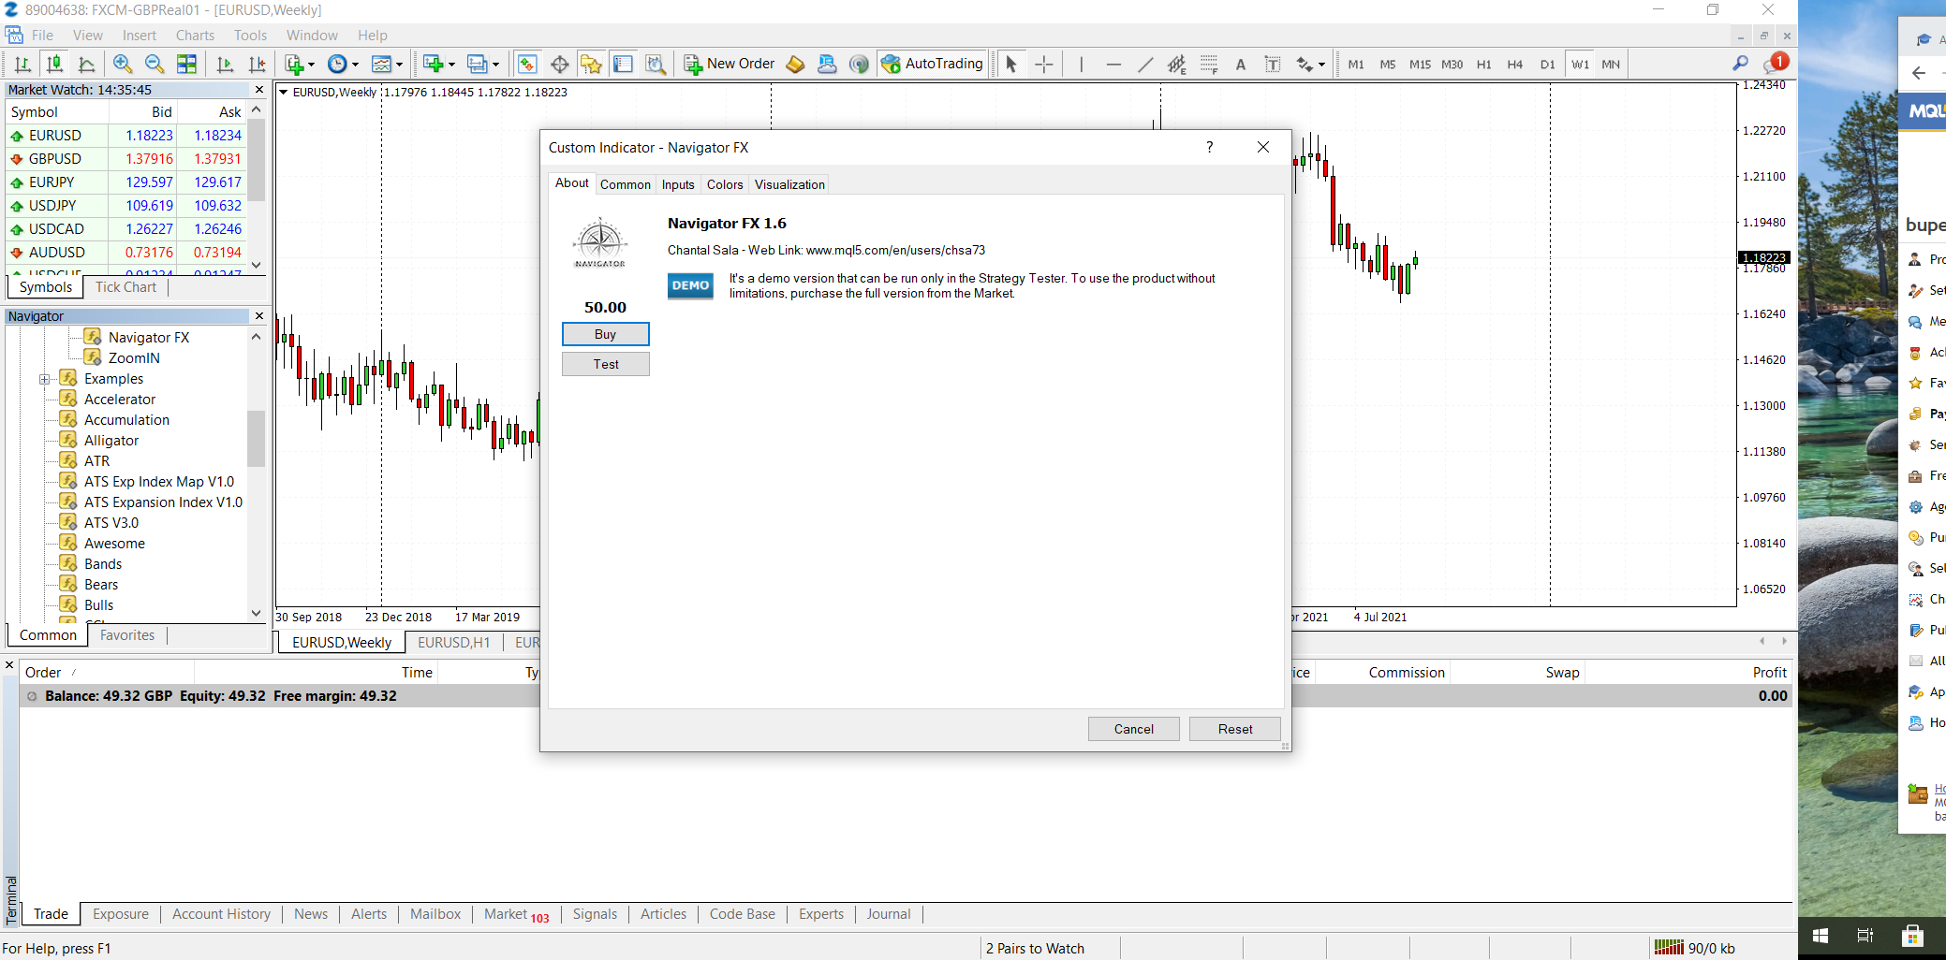Zoom in on the chart
Viewport: 1946px width, 960px height.
coord(123,64)
